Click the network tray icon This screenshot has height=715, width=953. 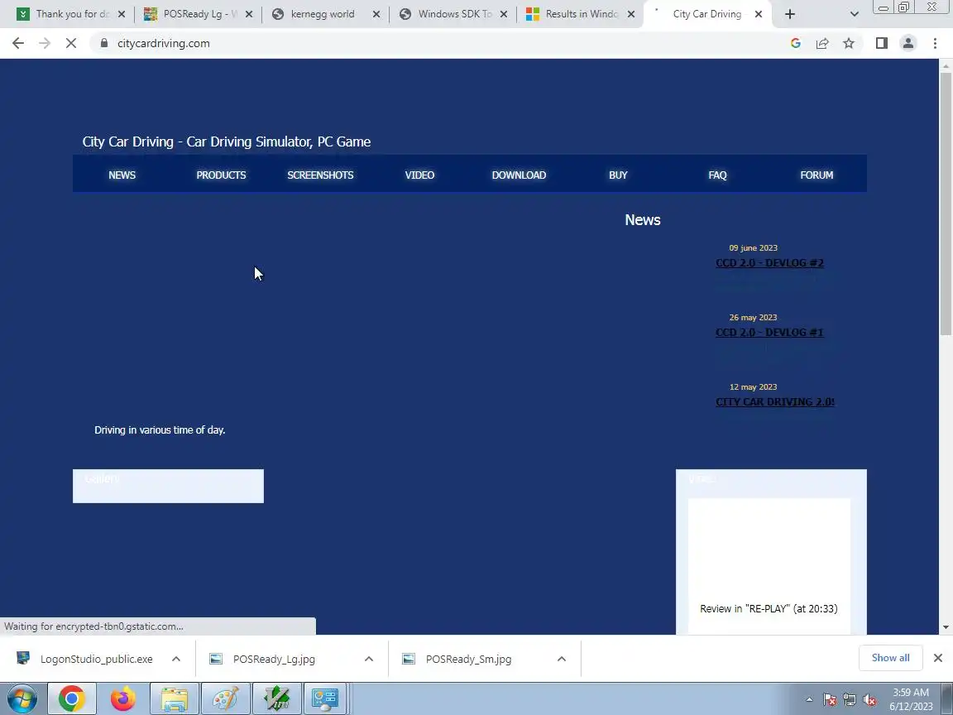[850, 700]
